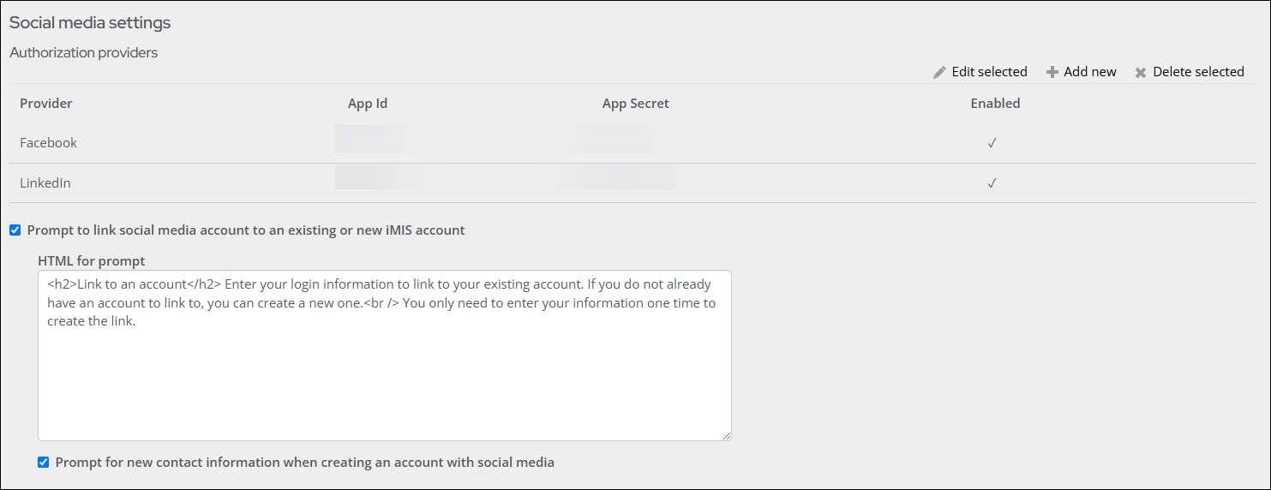This screenshot has height=490, width=1271.
Task: Select the Facebook provider row
Action: 633,143
